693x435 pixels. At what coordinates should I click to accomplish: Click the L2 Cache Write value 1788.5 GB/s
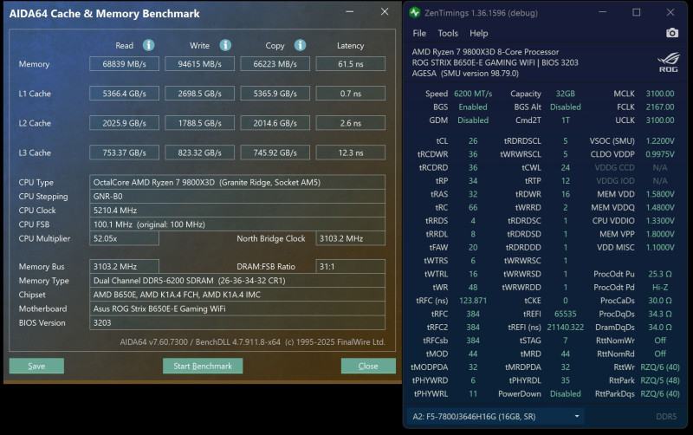coord(200,123)
